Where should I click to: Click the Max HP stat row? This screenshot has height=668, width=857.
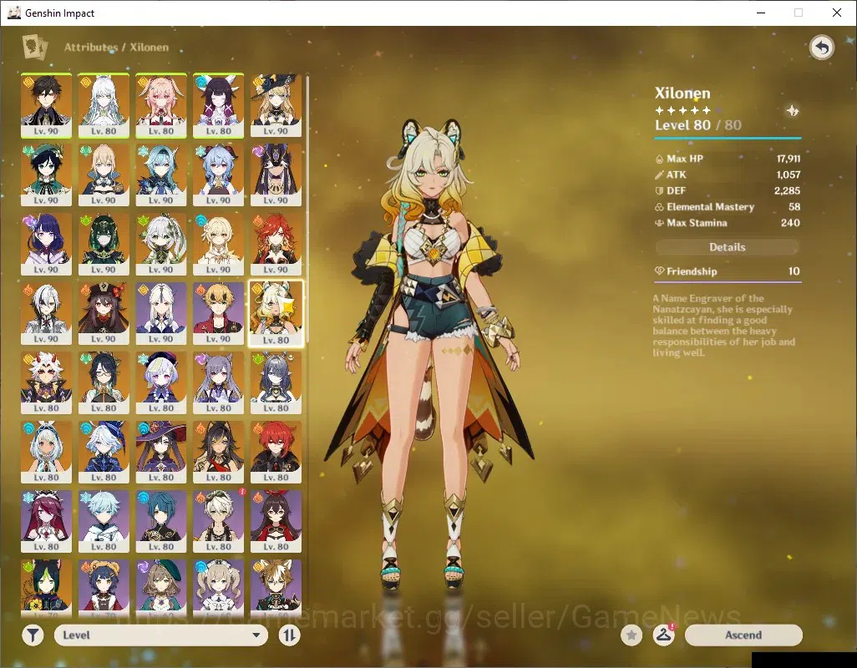click(728, 159)
